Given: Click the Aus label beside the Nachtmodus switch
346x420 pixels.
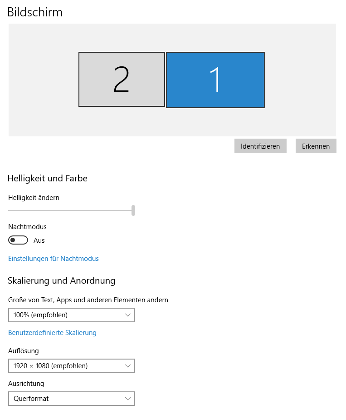Looking at the screenshot, I should (39, 240).
